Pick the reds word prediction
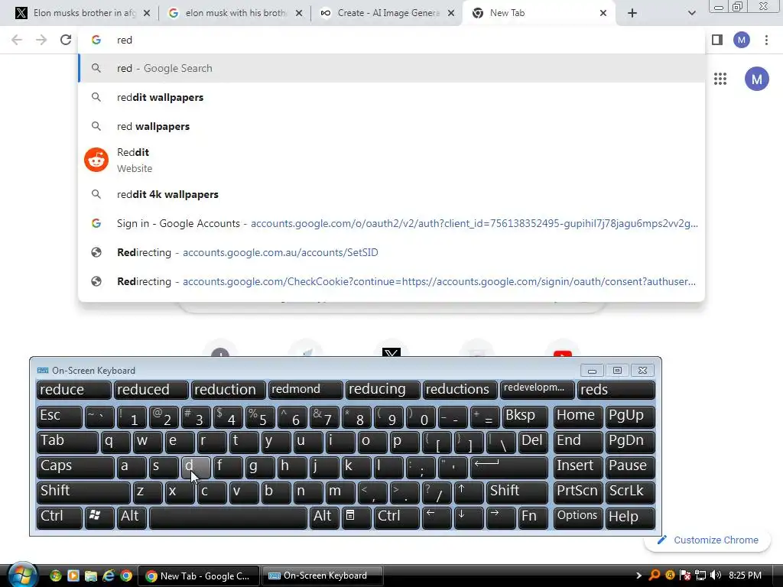Screen dimensions: 783x587 616,390
